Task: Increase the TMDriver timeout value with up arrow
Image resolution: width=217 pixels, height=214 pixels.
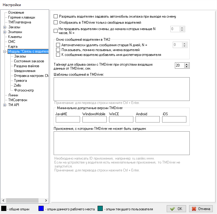Action: pyautogui.click(x=187, y=64)
